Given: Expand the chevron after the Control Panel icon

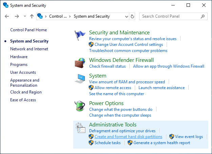Looking at the screenshot, I should point(46,17).
